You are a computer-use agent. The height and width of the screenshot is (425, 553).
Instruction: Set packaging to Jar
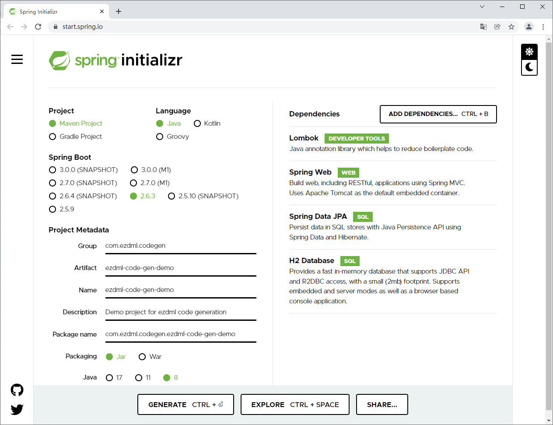(x=116, y=357)
